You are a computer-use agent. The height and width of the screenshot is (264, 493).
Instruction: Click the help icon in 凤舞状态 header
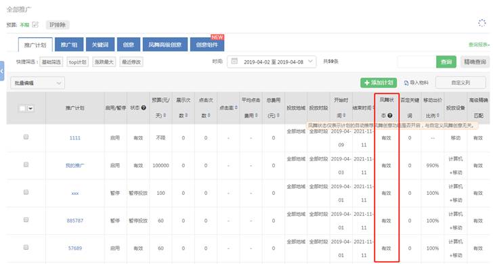click(x=390, y=116)
